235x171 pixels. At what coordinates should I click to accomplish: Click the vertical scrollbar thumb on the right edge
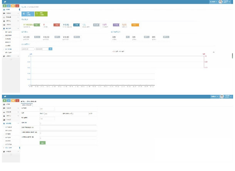coord(232,56)
